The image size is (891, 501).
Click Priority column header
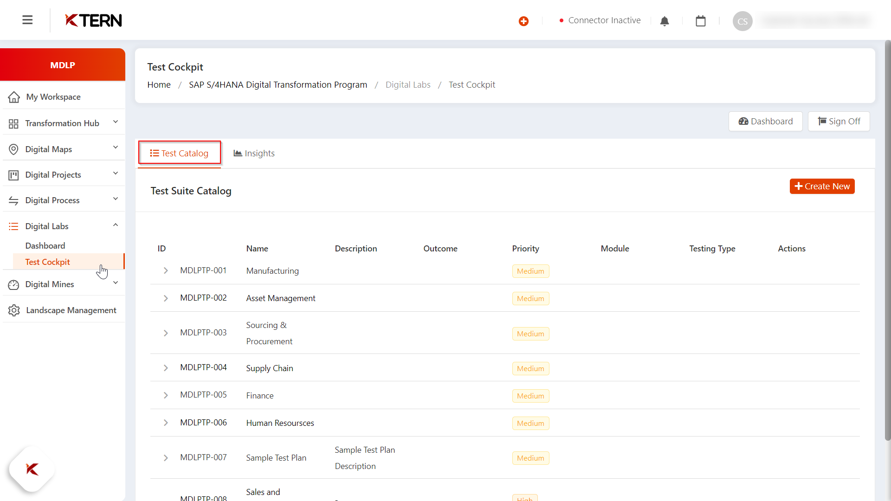525,249
